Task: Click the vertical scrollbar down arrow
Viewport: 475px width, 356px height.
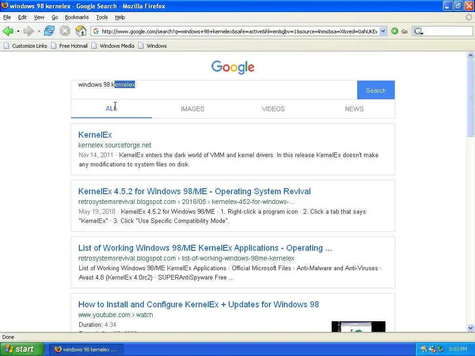Action: 470,328
